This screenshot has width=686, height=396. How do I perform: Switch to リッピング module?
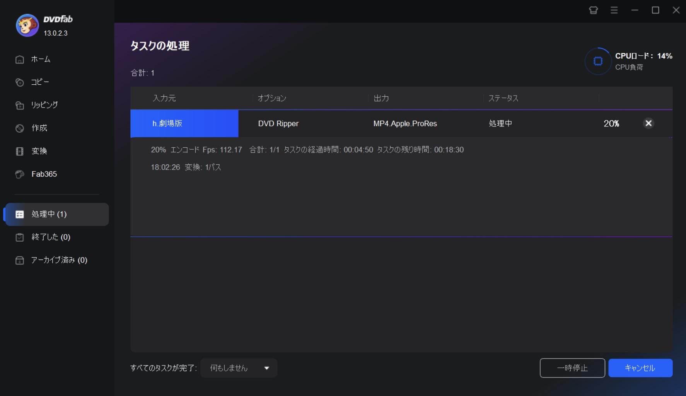coord(44,105)
